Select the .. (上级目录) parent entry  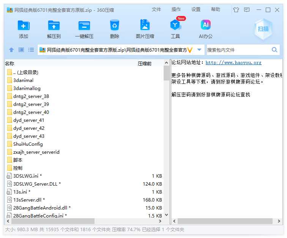[x=26, y=73]
